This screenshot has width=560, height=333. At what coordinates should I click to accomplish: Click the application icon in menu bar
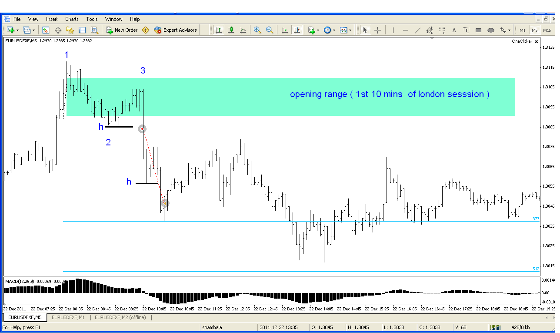(7, 19)
